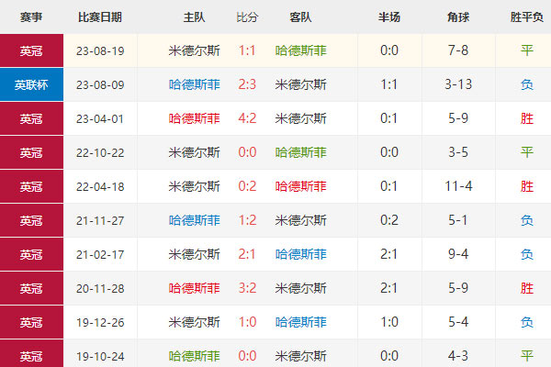The width and height of the screenshot is (551, 367).
Task: Click 米德尔斯 away team on 23-08-09
Action: click(x=301, y=84)
